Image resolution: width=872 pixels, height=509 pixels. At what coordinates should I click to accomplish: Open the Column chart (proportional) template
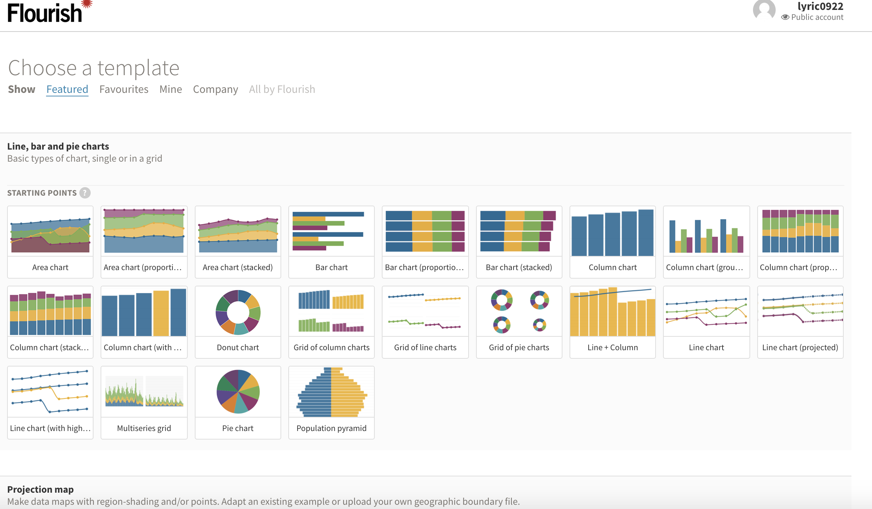pos(800,242)
